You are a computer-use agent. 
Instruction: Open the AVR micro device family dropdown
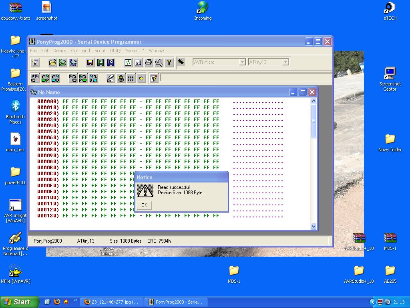242,62
